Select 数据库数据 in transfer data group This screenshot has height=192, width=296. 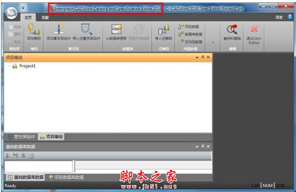(190, 34)
